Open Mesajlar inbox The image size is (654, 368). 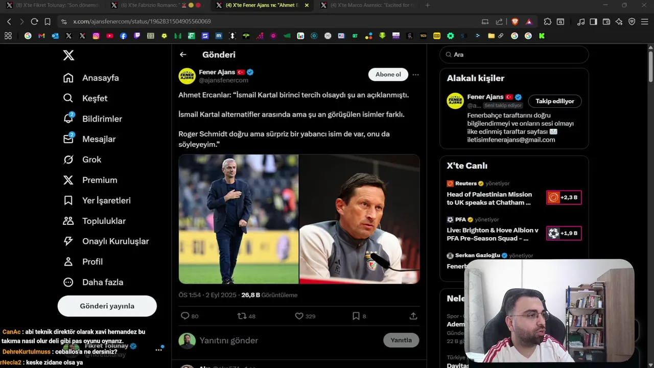(89, 139)
